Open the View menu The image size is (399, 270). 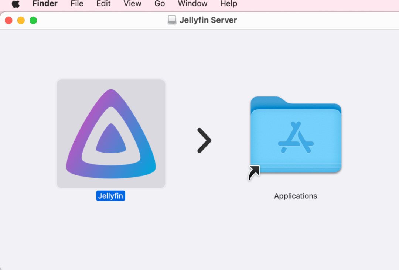[x=132, y=4]
